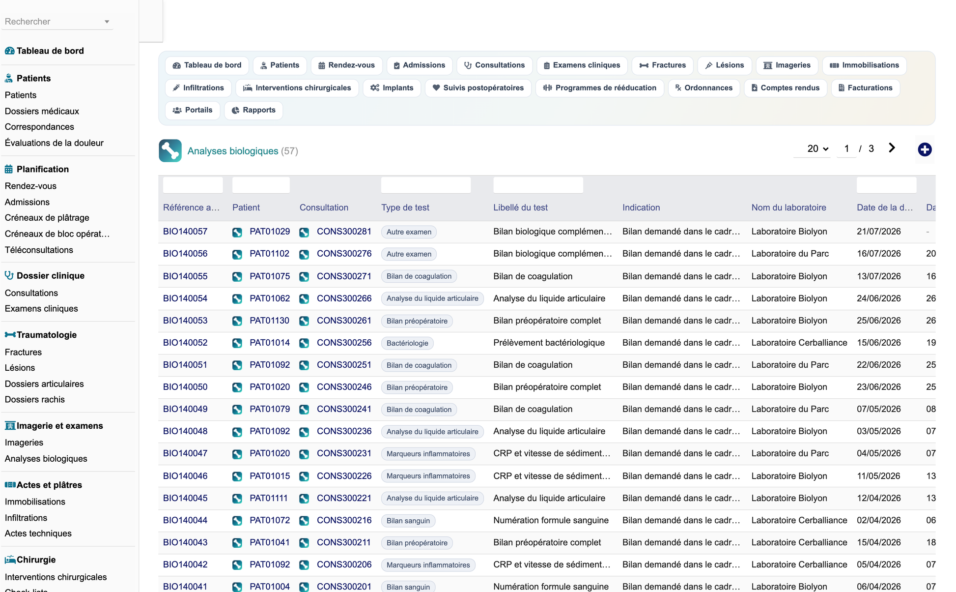Click the Actes et plâtres sidebar icon
Screen dimensions: 956x592
[x=10, y=485]
